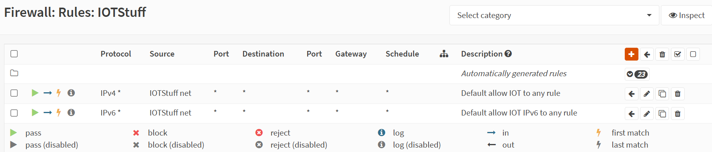Disable selected rules with header empty-square icon
The image size is (712, 152).
pyautogui.click(x=693, y=54)
